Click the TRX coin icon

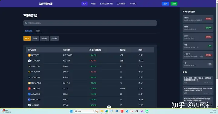pyautogui.click(x=29, y=88)
